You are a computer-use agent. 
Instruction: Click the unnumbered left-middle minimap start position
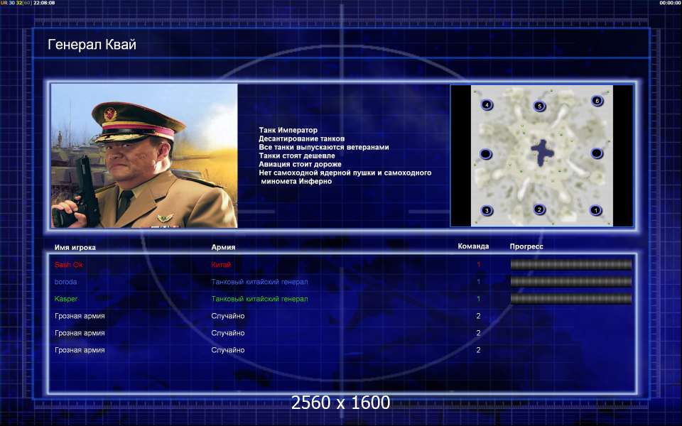pos(485,154)
